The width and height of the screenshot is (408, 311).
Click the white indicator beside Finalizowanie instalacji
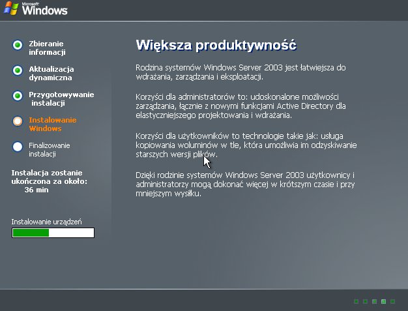click(18, 147)
